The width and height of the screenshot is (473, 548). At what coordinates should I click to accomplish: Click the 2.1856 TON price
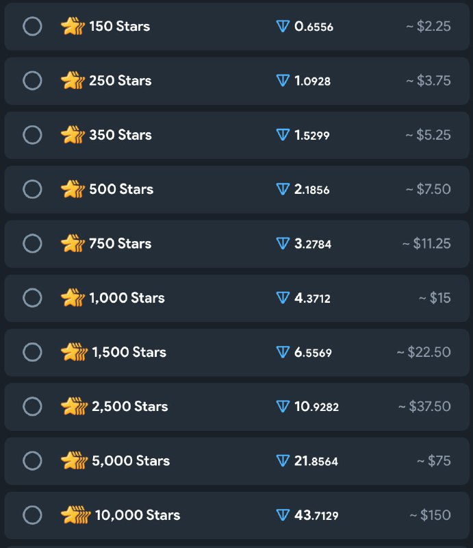coord(311,190)
